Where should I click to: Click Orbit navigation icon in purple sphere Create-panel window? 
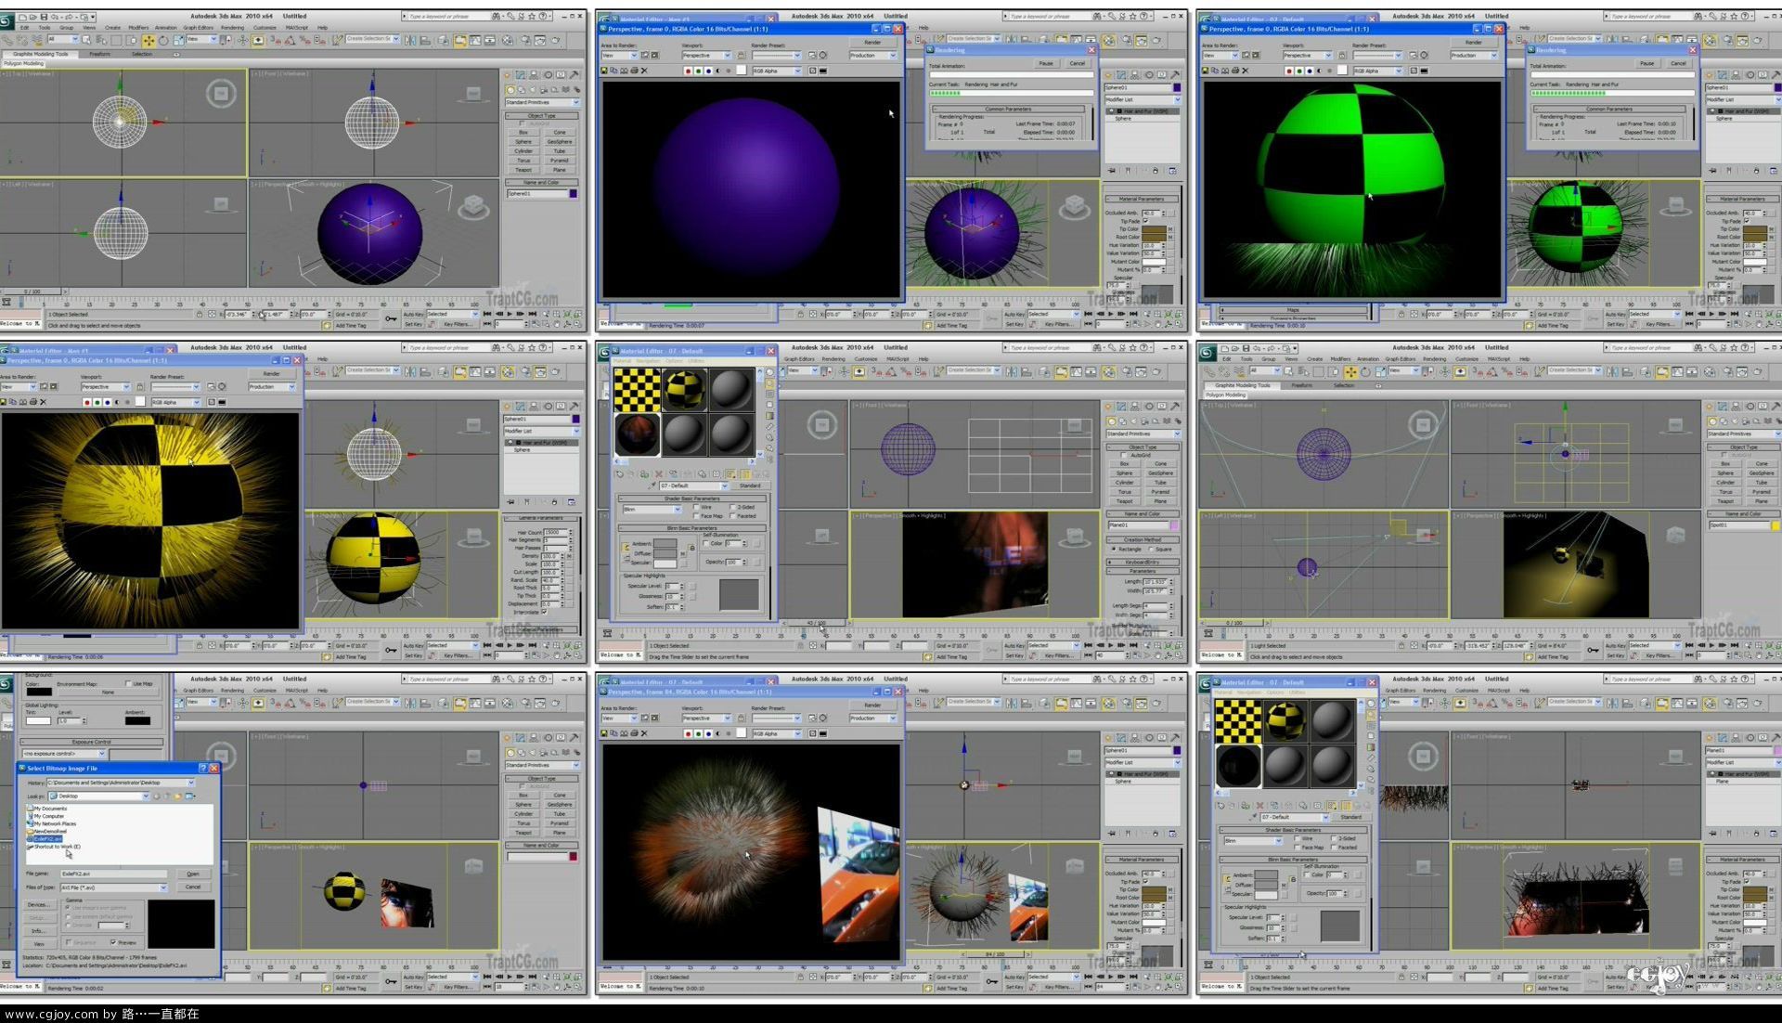click(x=567, y=324)
